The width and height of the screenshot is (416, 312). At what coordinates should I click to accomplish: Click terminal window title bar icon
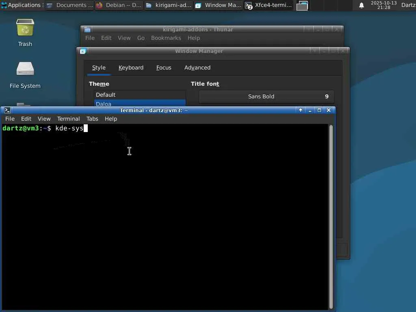(7, 110)
